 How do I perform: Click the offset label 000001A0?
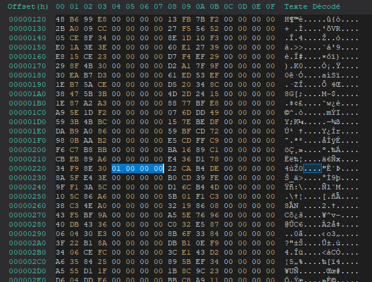[27, 94]
